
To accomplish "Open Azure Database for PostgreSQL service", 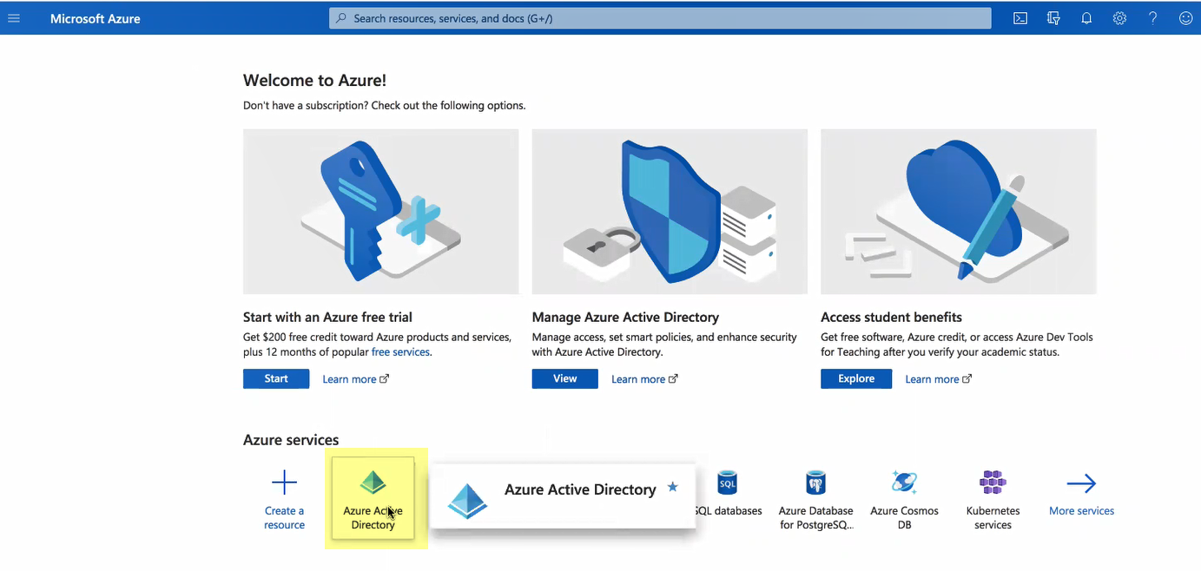I will pyautogui.click(x=815, y=498).
